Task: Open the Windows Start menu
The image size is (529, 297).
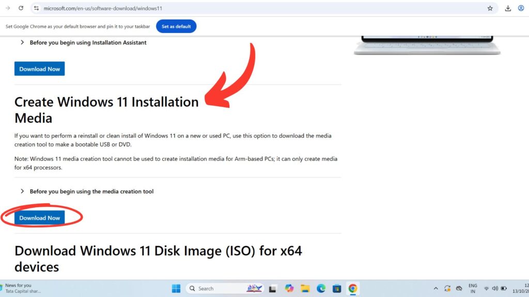Action: (176, 288)
